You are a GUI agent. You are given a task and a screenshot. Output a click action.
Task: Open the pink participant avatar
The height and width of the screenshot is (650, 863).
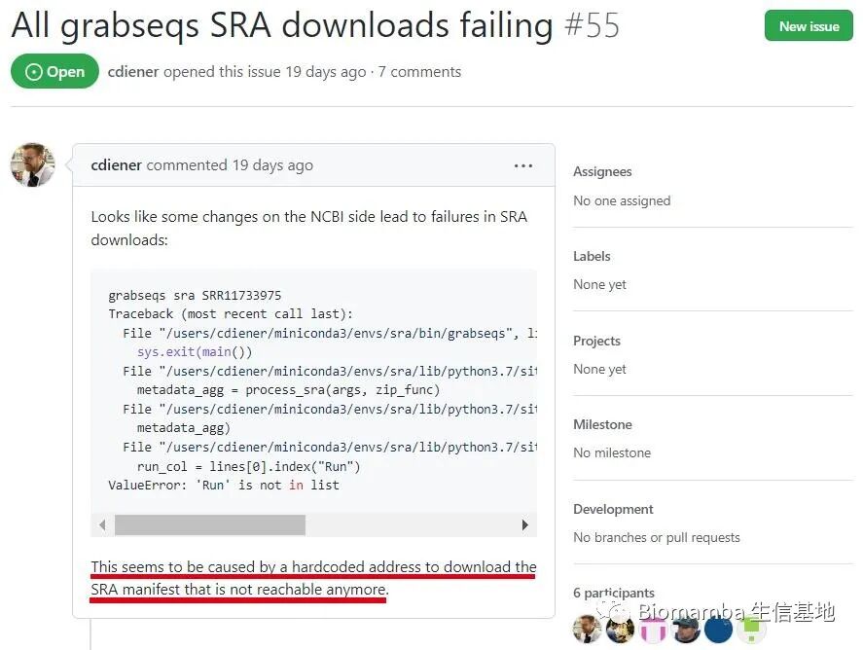coord(653,630)
